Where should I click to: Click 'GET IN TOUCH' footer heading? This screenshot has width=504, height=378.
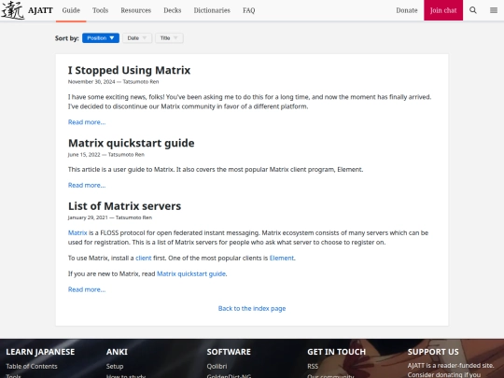(337, 352)
